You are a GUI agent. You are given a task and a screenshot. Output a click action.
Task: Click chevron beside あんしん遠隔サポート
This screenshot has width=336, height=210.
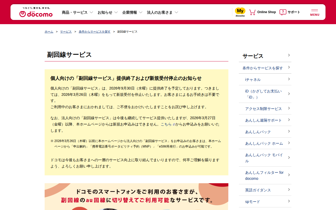point(289,120)
